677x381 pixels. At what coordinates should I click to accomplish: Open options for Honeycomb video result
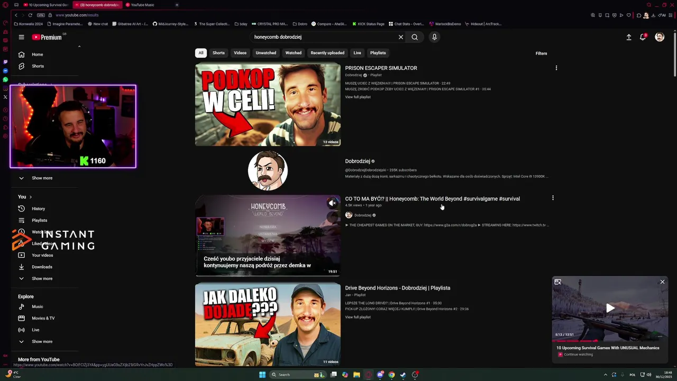click(553, 198)
